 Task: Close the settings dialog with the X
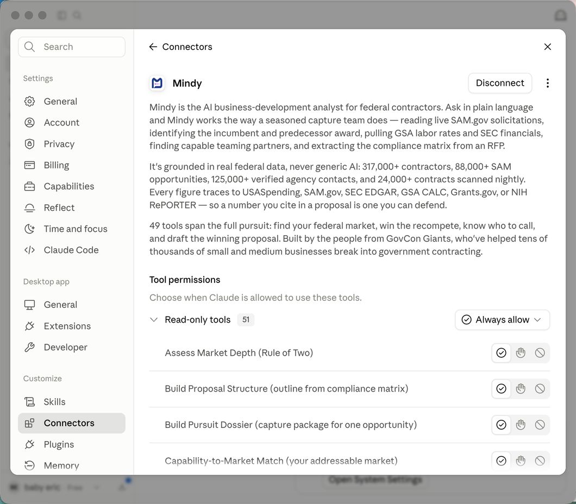(547, 47)
